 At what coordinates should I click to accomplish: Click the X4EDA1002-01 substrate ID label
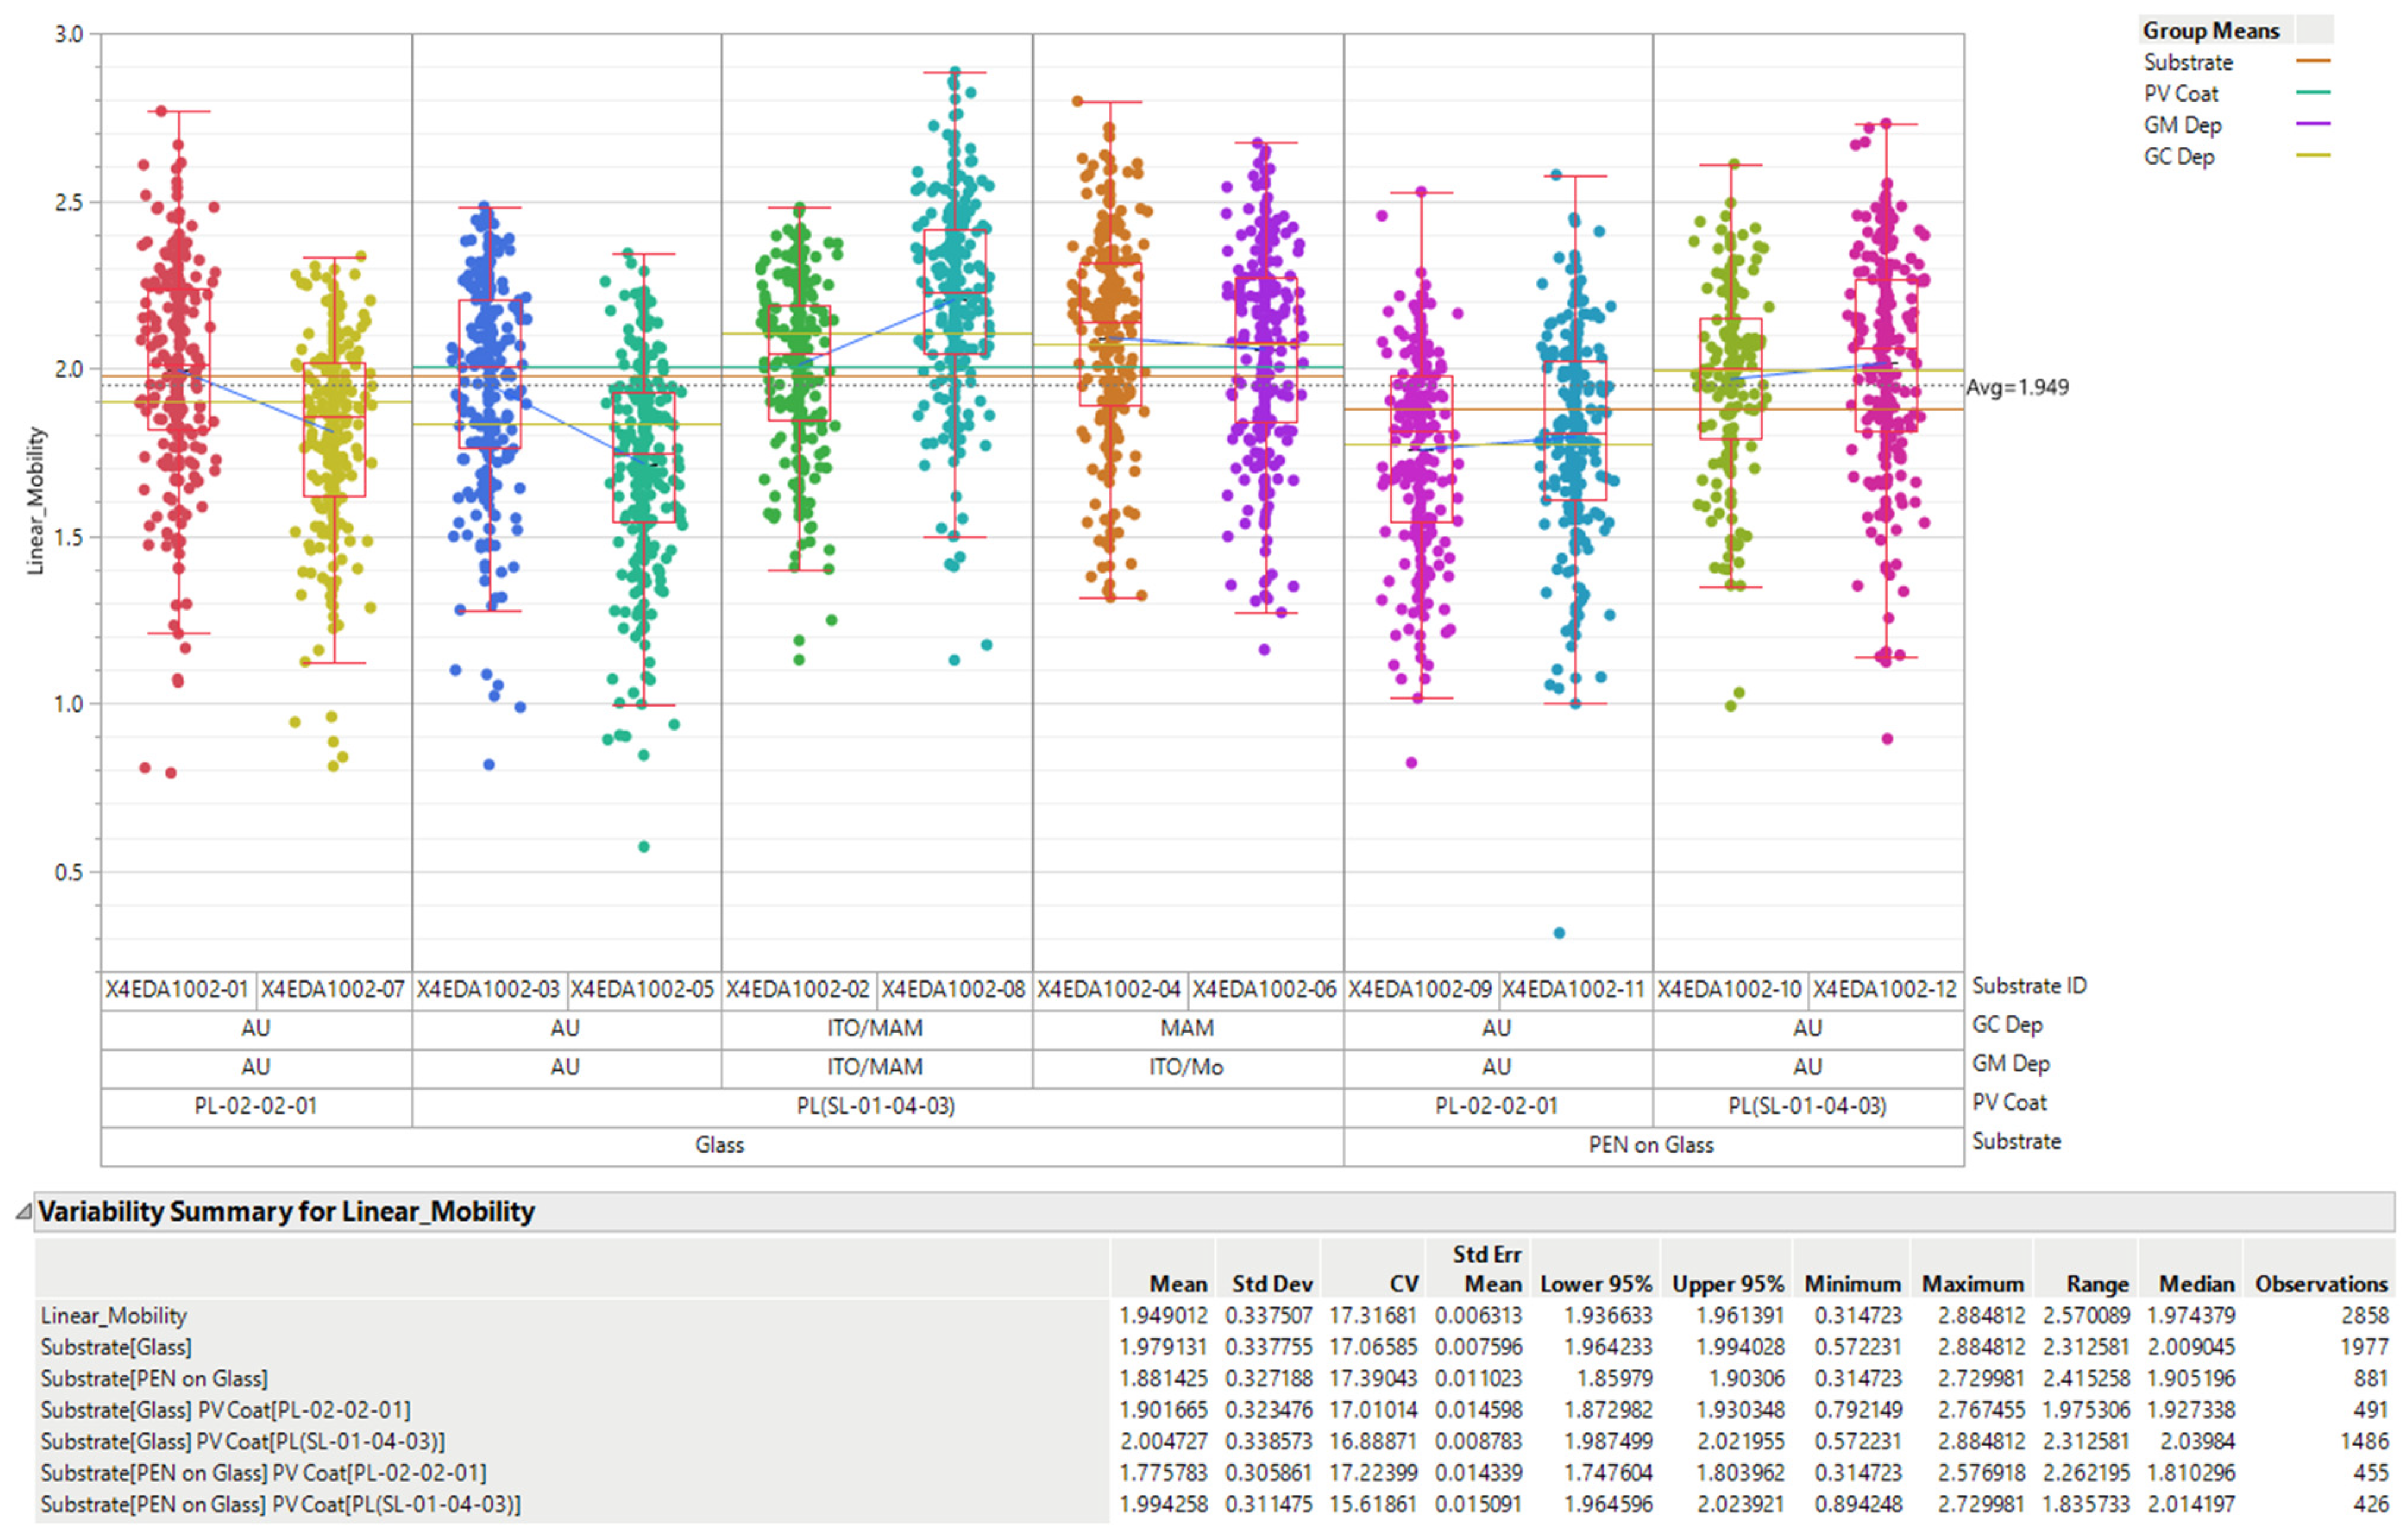[x=177, y=990]
